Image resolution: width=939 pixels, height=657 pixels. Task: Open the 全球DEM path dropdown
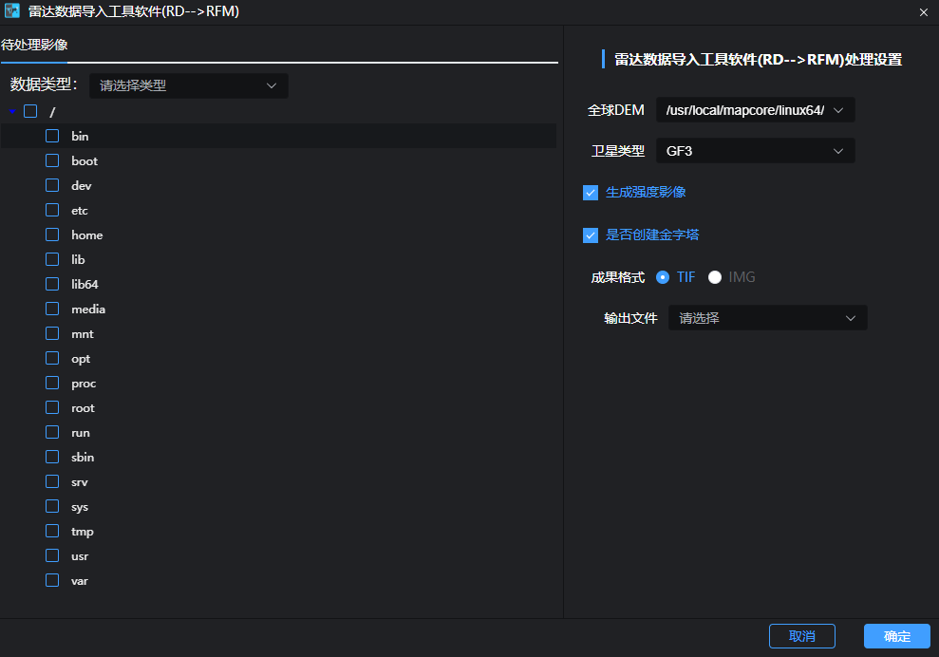[755, 109]
